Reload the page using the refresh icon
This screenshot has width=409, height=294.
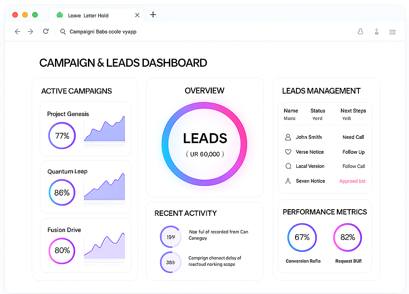(x=46, y=32)
